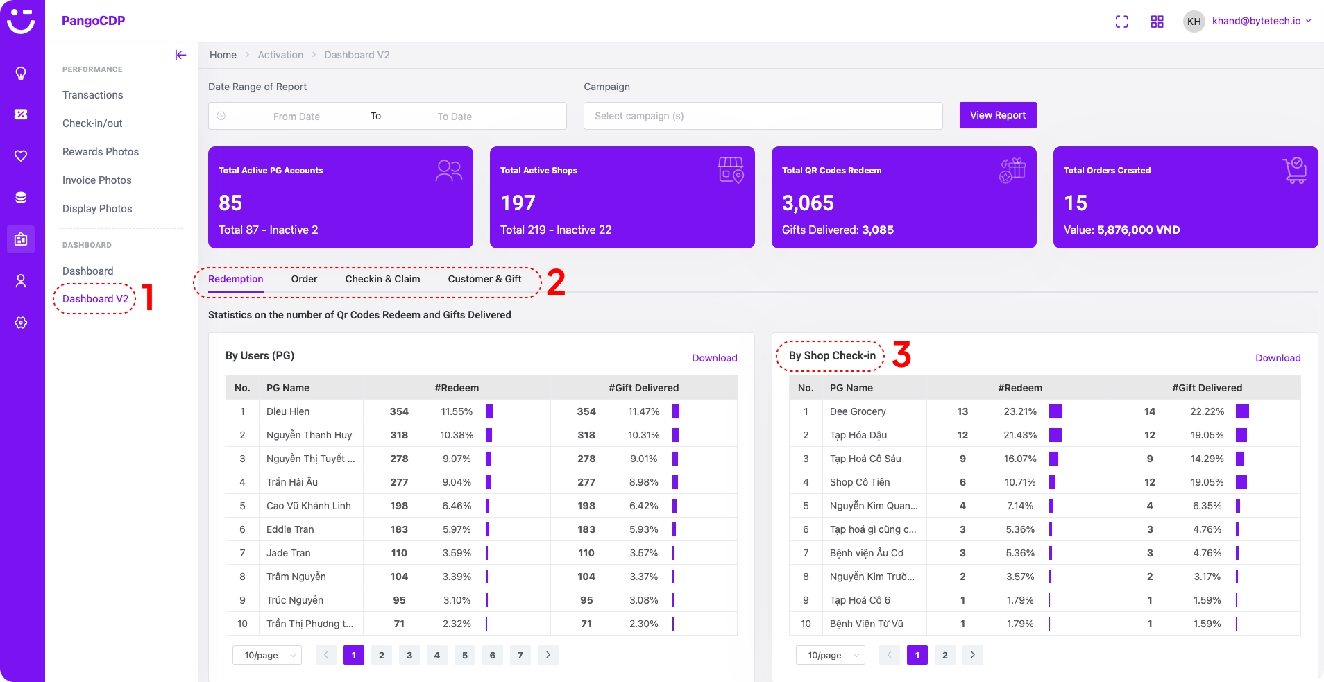Click the lightbulb icon in left sidebar
1324x682 pixels.
(21, 74)
